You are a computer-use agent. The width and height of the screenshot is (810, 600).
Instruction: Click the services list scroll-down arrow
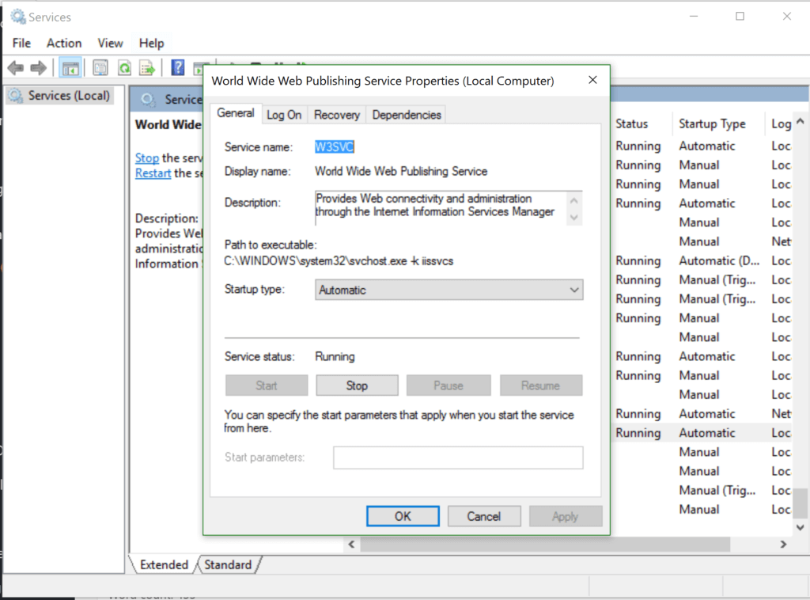(801, 528)
